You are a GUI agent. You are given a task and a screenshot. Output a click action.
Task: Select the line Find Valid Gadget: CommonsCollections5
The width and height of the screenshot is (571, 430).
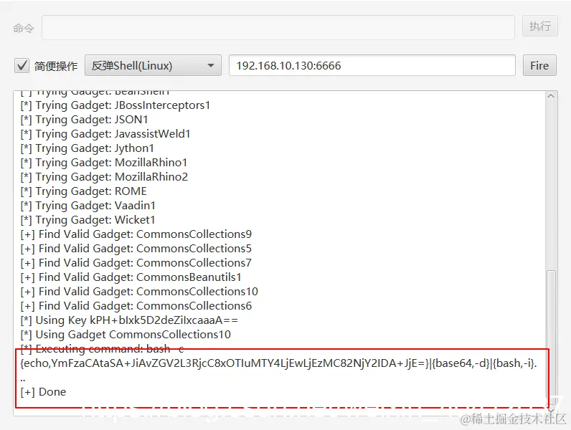coord(136,249)
